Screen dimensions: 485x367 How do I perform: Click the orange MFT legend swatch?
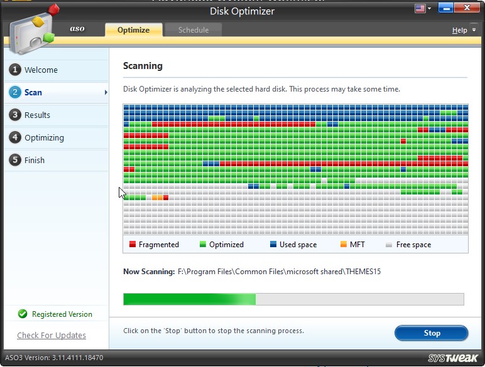coord(344,245)
